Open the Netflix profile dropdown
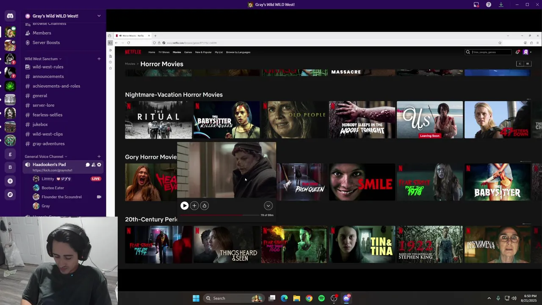542x305 pixels. [x=527, y=52]
